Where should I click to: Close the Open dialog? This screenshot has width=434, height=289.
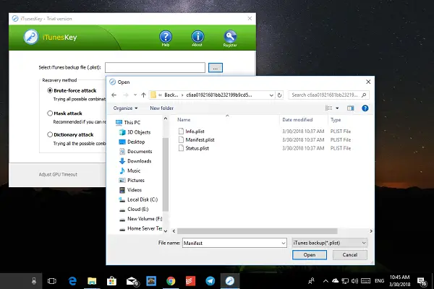coord(368,82)
